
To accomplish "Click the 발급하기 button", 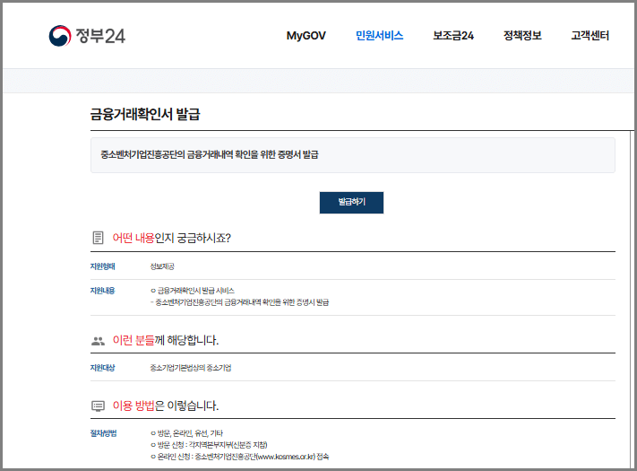I will (351, 203).
